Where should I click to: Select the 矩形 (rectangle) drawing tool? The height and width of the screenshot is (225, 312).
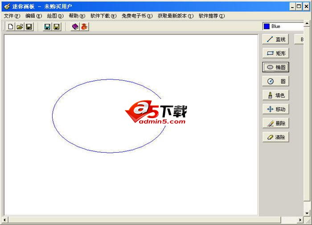[x=275, y=53]
